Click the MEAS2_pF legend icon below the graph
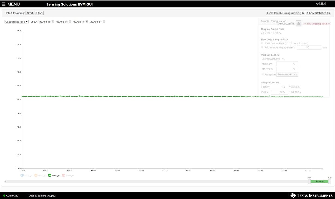 click(36, 175)
